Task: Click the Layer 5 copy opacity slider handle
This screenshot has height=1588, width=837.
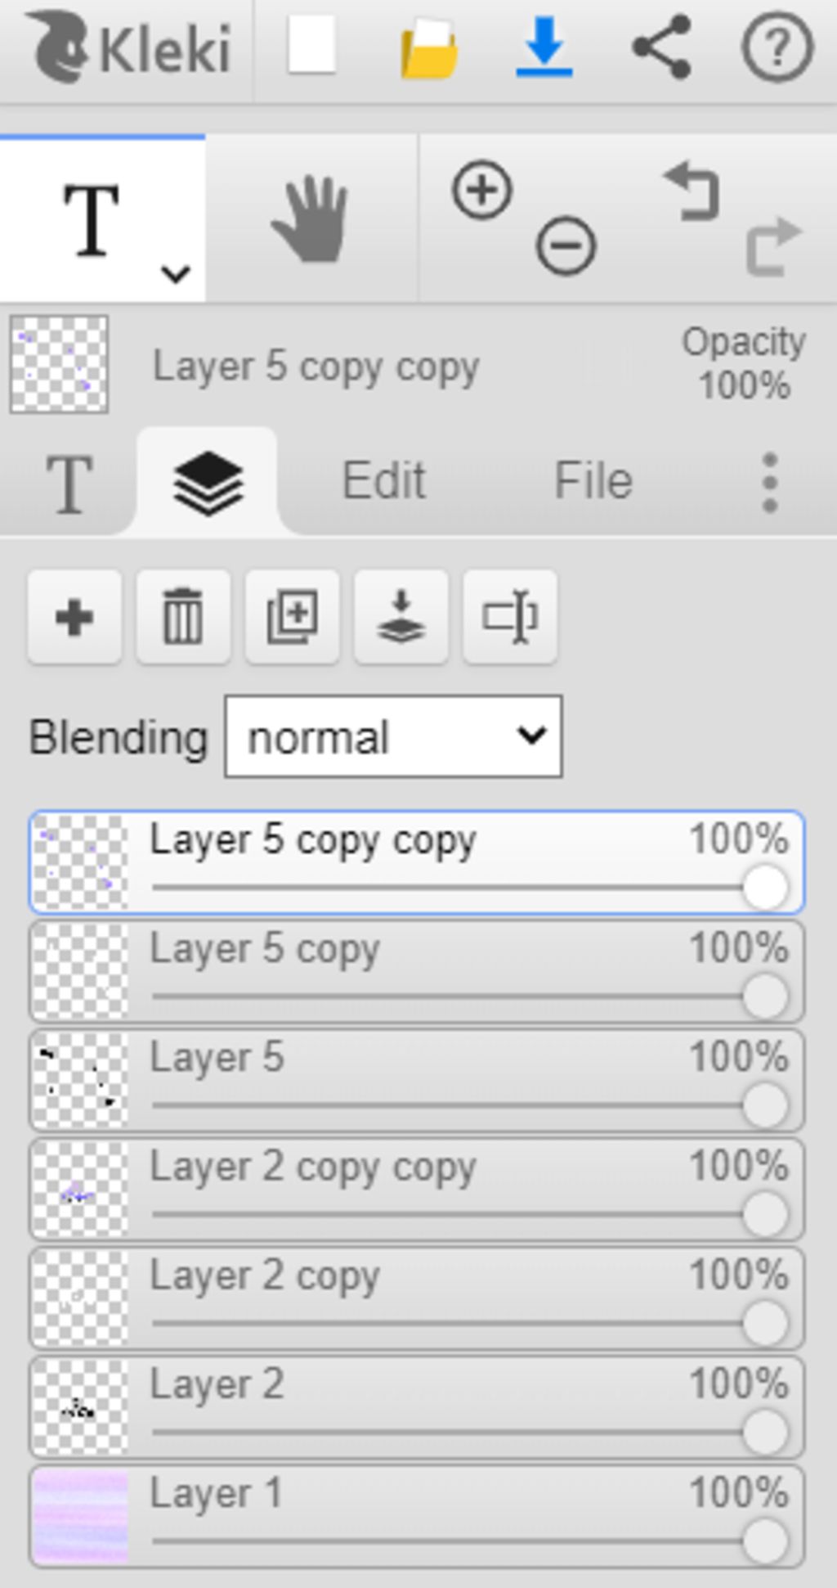Action: 765,996
